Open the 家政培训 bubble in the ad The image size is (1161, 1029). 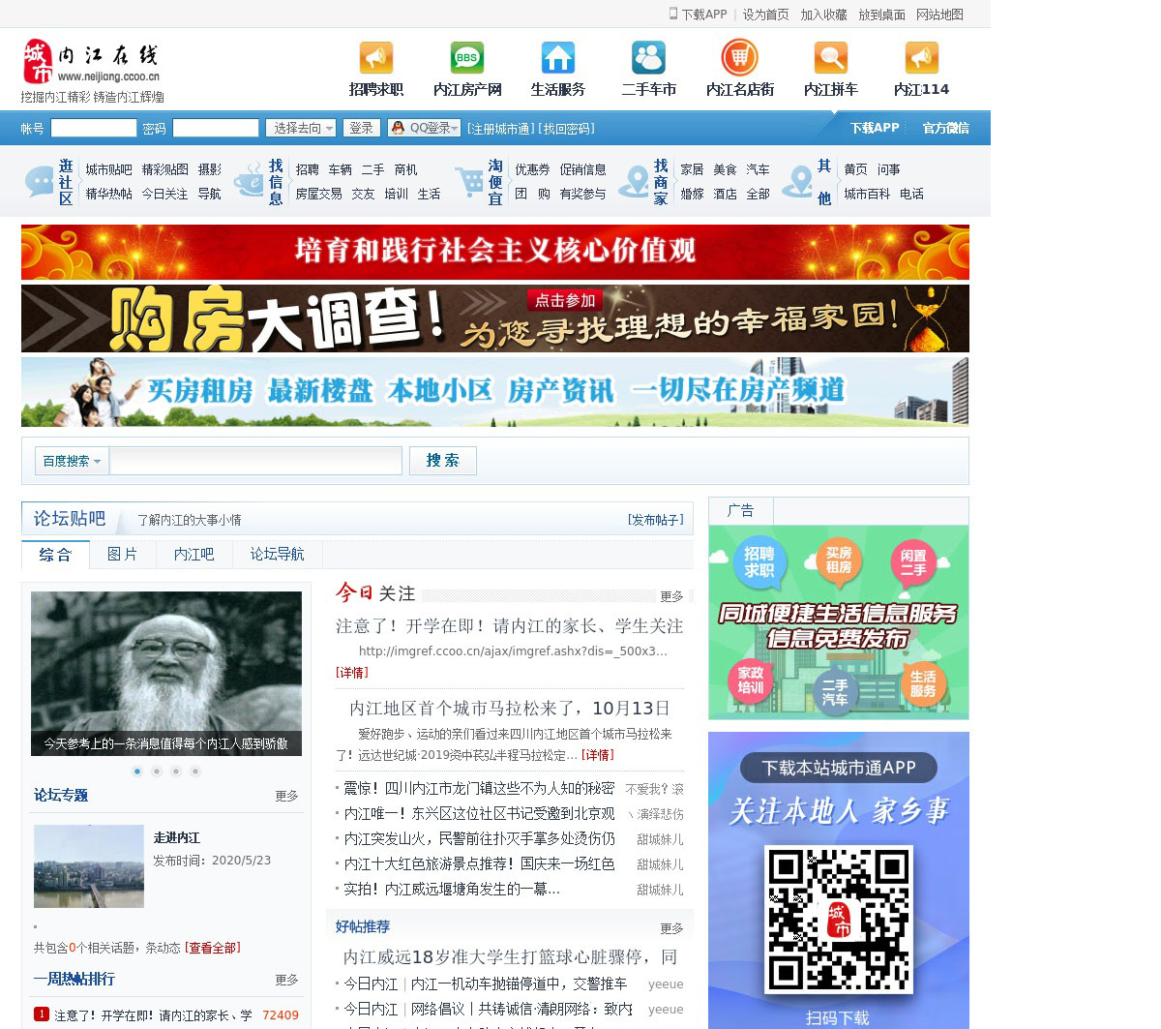[x=751, y=680]
